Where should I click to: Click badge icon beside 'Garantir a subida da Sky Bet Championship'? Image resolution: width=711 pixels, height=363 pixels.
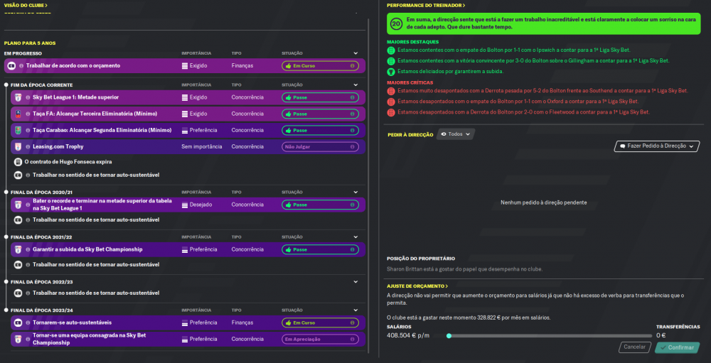coord(18,250)
